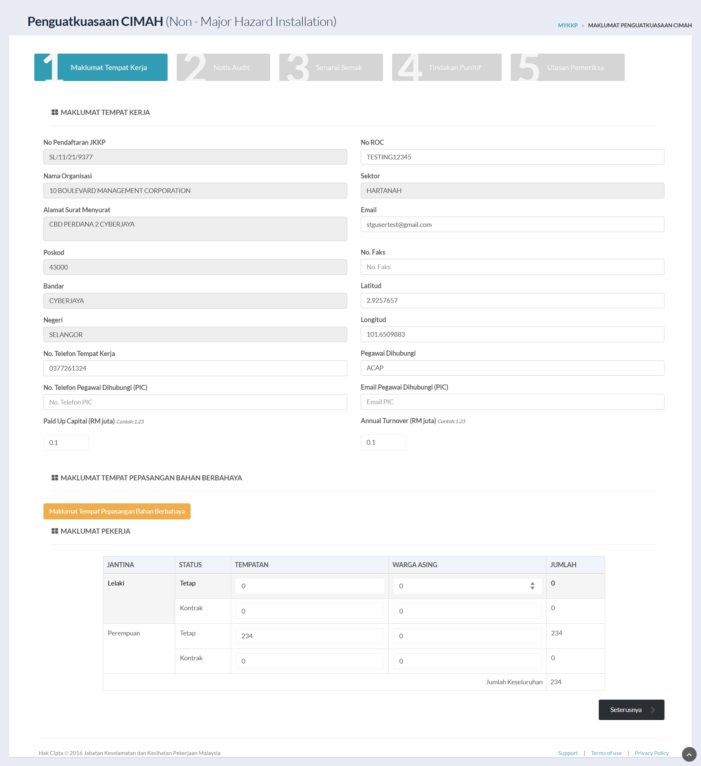Image resolution: width=701 pixels, height=766 pixels.
Task: Click the grid icon beside MAKLUMAT TEMPAT KERJA
Action: coord(55,112)
